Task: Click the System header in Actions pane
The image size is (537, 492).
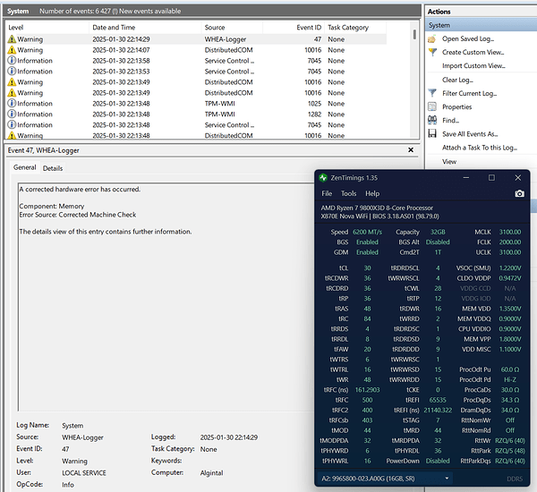Action: click(x=482, y=25)
